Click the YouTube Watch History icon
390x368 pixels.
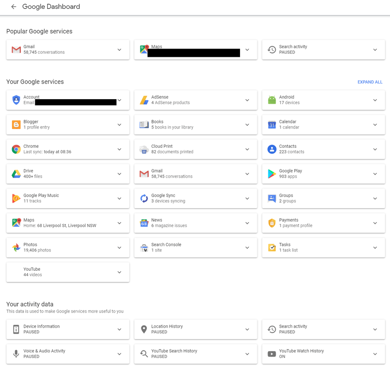pos(272,354)
